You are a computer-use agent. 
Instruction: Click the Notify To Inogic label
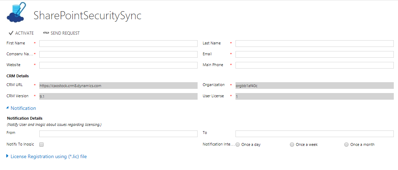[x=20, y=144]
